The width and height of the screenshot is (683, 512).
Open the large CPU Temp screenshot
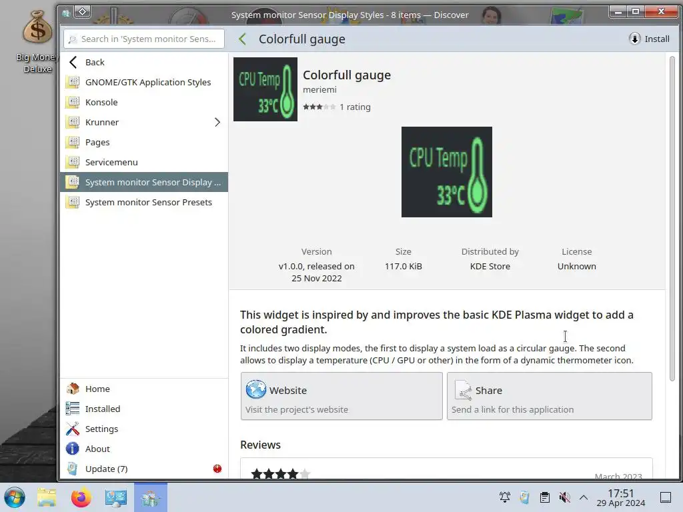[x=447, y=172]
